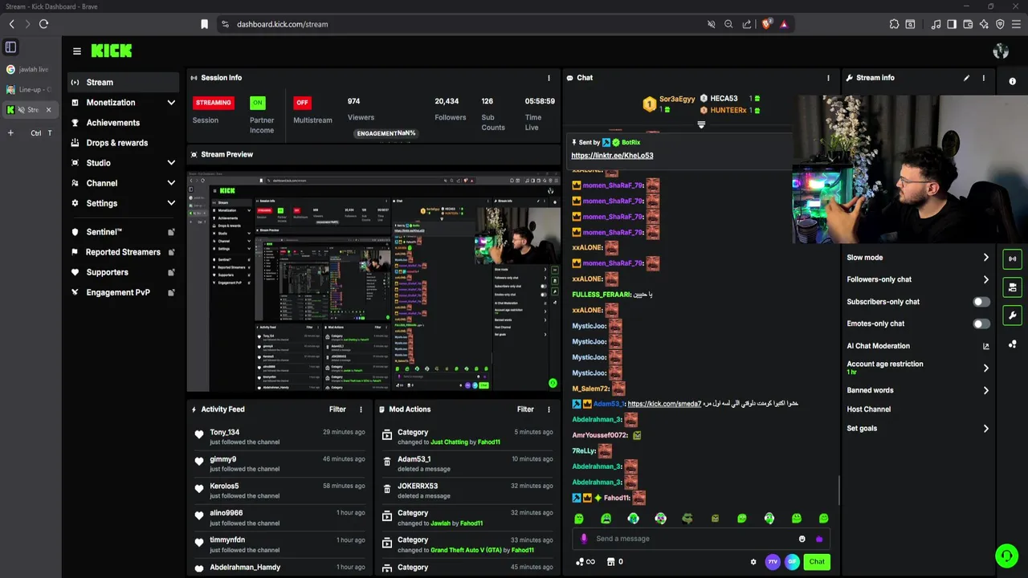Image resolution: width=1028 pixels, height=578 pixels.
Task: Open the hamburger menu beside Kick logo
Action: (x=77, y=51)
